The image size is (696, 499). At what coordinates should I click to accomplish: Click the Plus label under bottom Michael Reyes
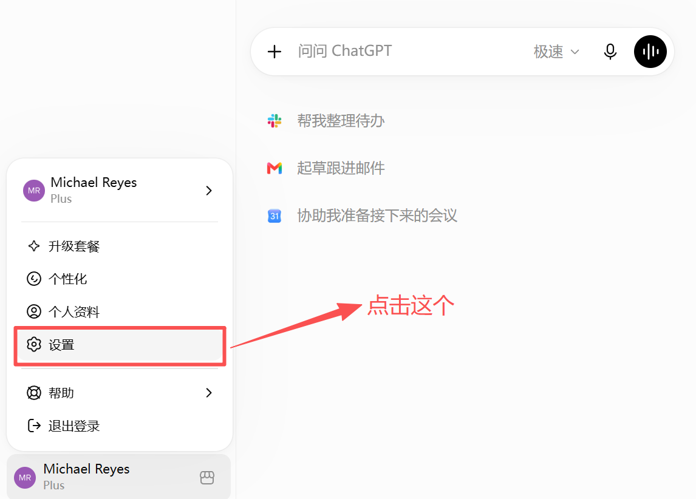point(53,486)
